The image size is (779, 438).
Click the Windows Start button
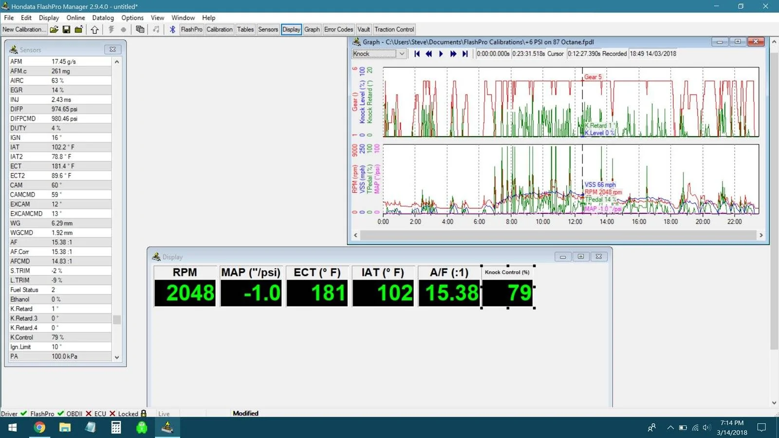(13, 427)
